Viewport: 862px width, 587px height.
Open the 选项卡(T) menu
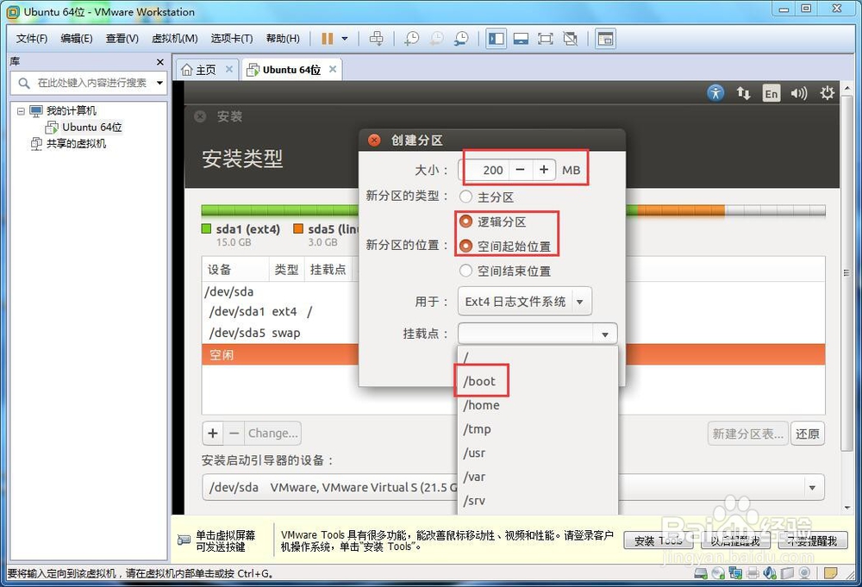[x=231, y=39]
